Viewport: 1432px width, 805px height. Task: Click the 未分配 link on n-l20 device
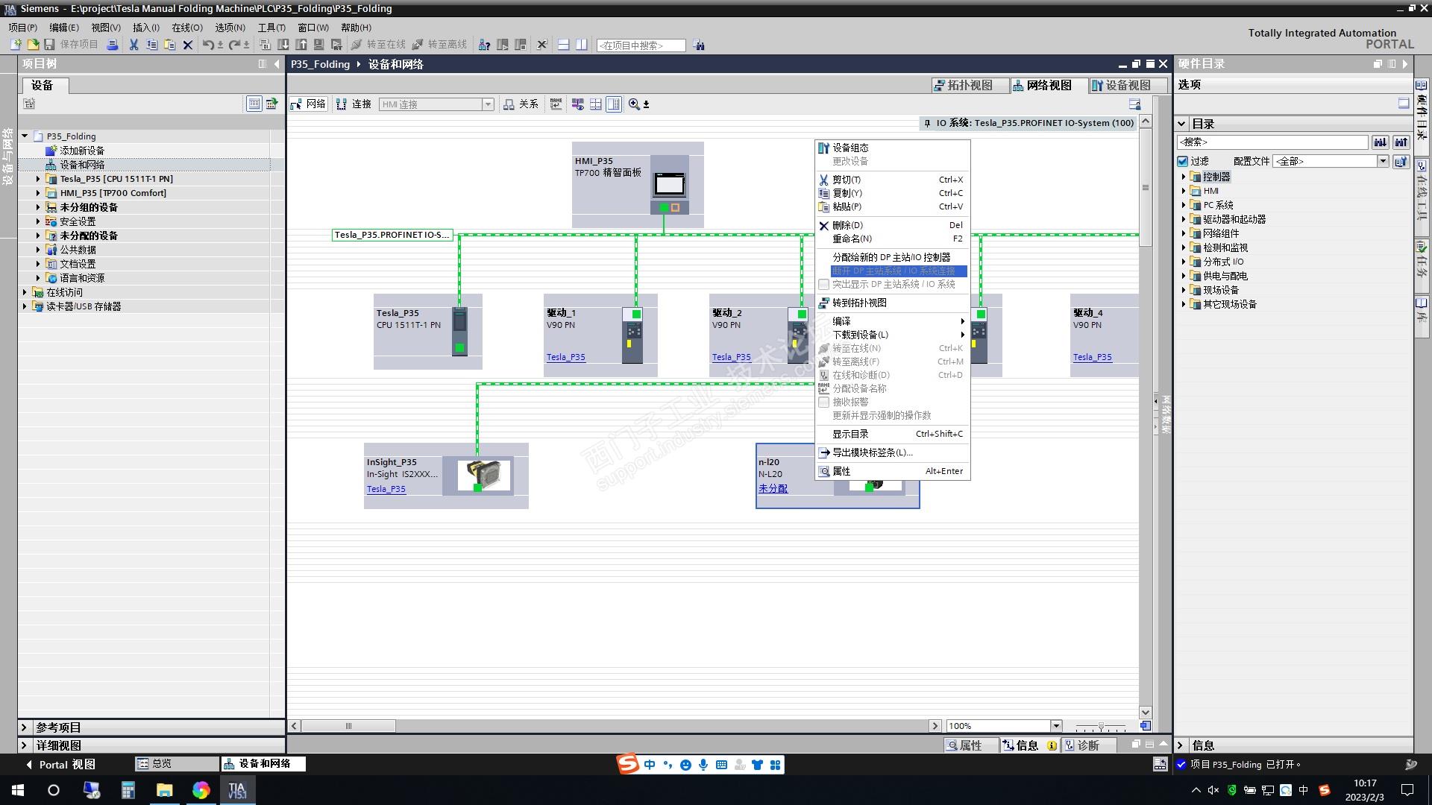click(773, 489)
